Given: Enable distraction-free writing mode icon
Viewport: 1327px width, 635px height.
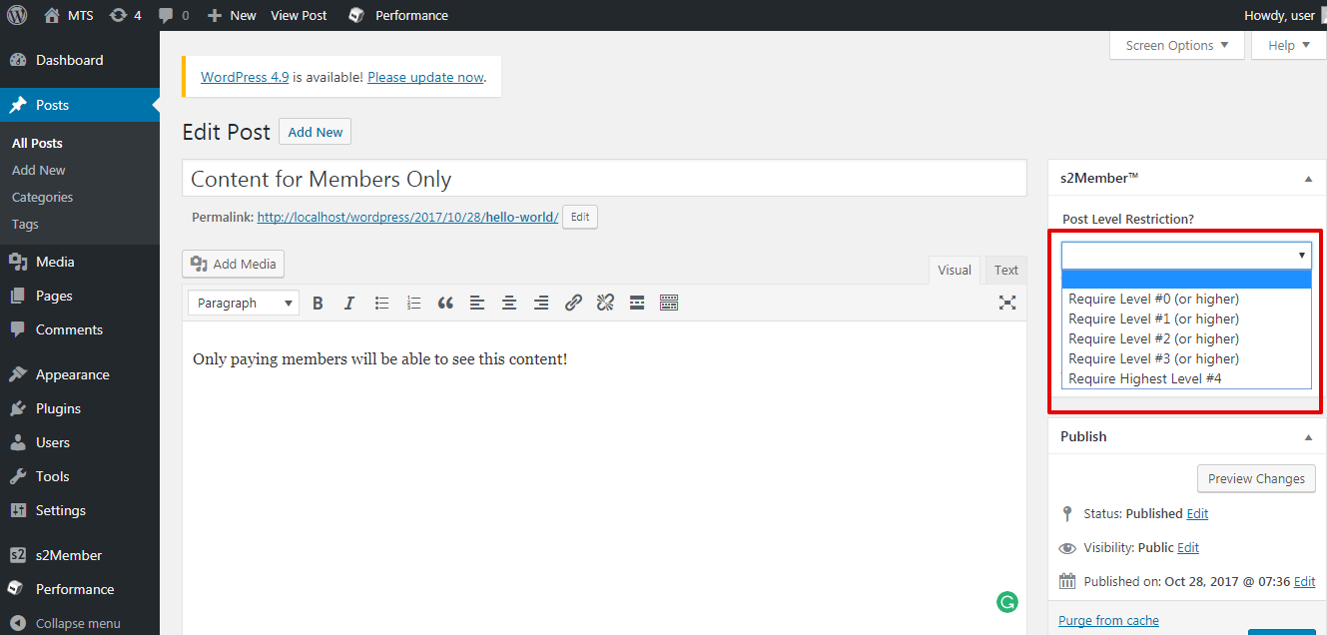Looking at the screenshot, I should pos(1007,304).
